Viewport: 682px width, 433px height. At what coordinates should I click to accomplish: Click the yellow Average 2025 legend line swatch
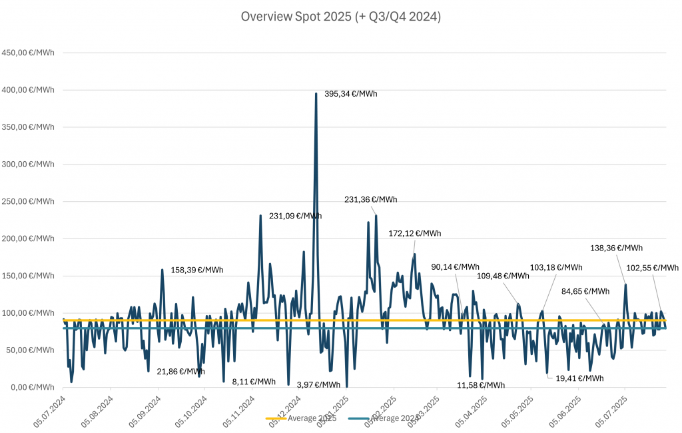tap(276, 418)
